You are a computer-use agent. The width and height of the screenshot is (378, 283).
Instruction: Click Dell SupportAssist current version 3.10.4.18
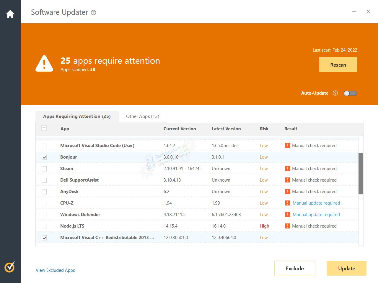coord(172,180)
